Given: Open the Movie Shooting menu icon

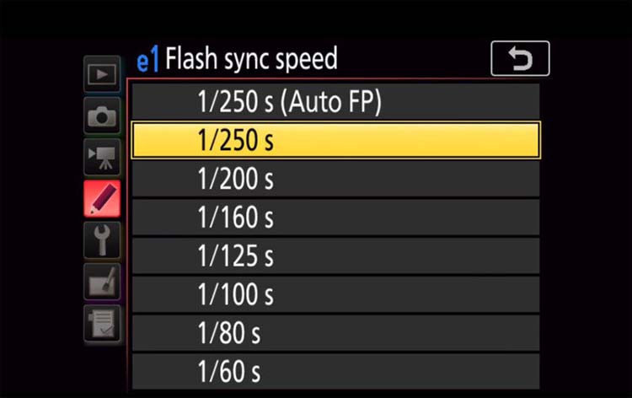Looking at the screenshot, I should 102,158.
